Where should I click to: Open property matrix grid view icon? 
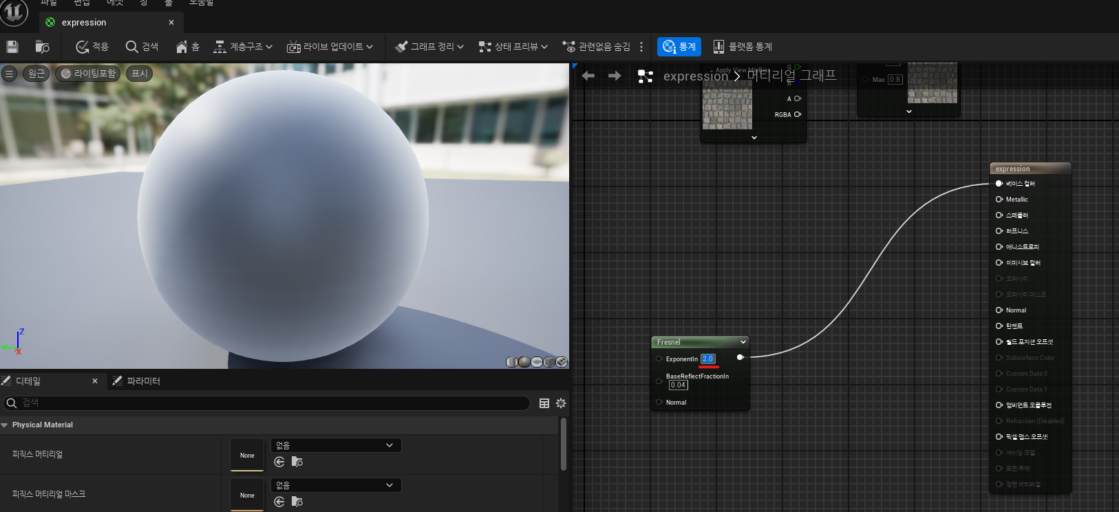pos(544,403)
